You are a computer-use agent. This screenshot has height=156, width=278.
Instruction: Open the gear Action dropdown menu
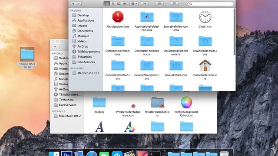click(x=134, y=3)
